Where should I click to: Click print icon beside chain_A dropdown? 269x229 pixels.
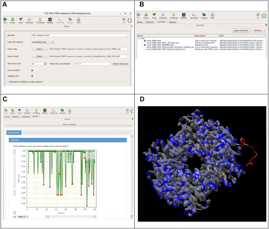pyautogui.click(x=14, y=217)
